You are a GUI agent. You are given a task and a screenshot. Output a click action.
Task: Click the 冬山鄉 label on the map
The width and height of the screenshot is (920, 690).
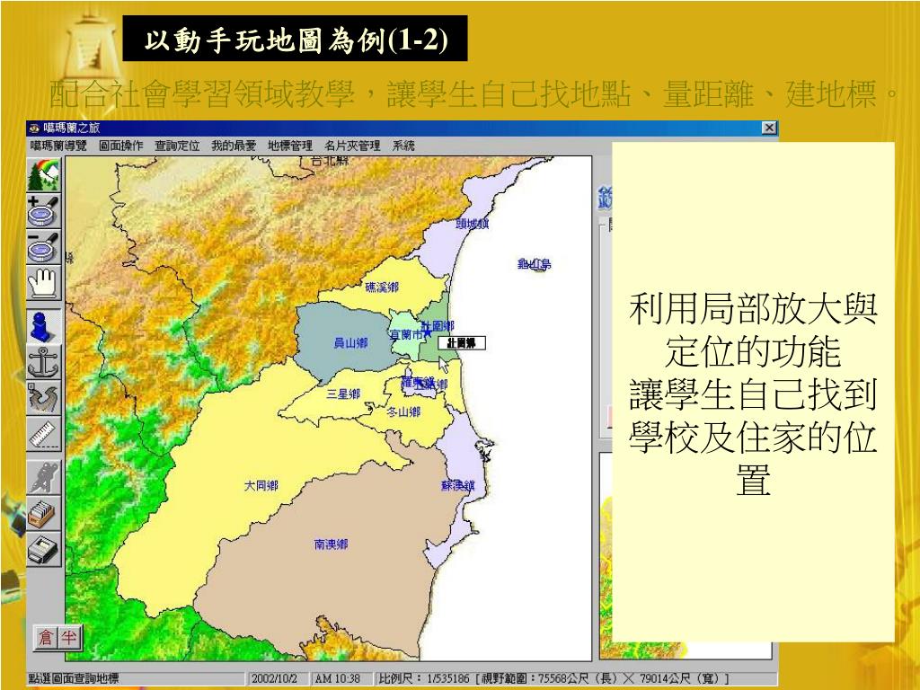(403, 411)
